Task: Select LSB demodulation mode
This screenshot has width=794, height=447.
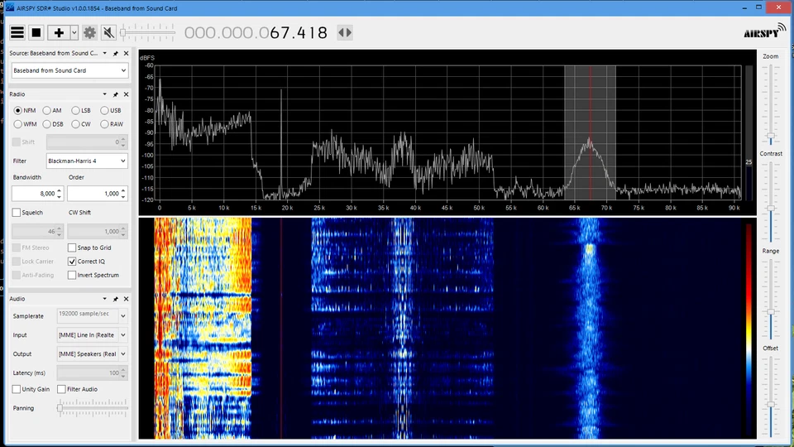Action: [75, 110]
